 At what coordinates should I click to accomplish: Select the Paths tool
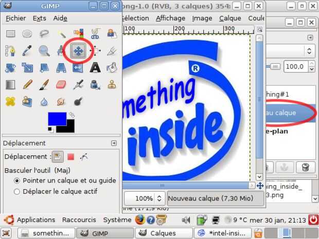(10, 51)
